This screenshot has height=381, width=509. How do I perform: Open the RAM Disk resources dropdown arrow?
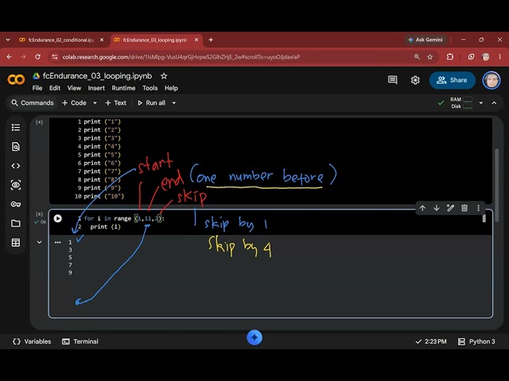coord(480,103)
